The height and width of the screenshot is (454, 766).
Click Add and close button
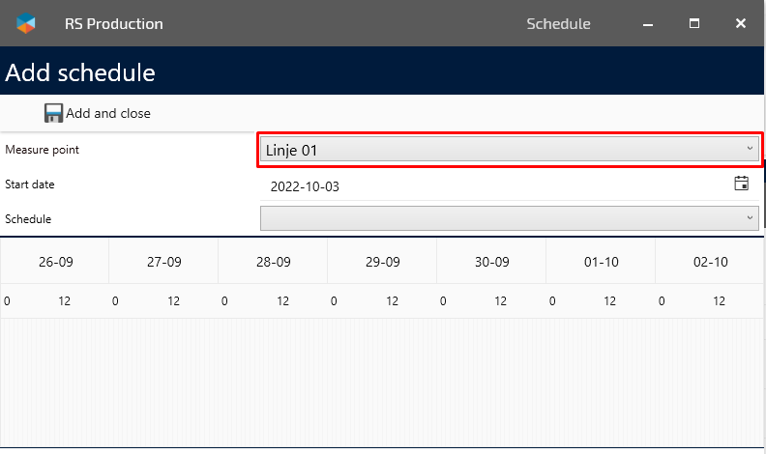click(x=98, y=113)
